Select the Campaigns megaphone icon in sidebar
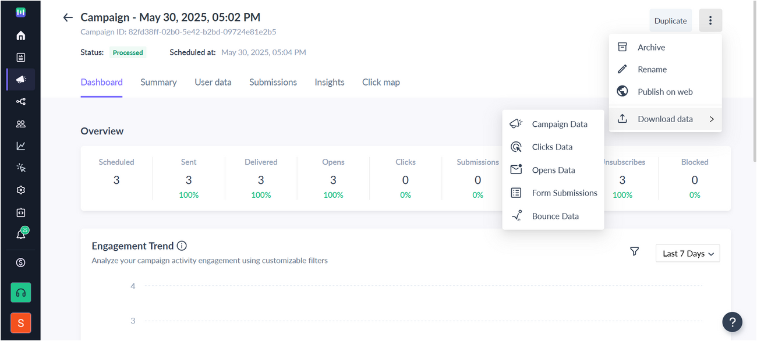This screenshot has width=757, height=341. [21, 79]
